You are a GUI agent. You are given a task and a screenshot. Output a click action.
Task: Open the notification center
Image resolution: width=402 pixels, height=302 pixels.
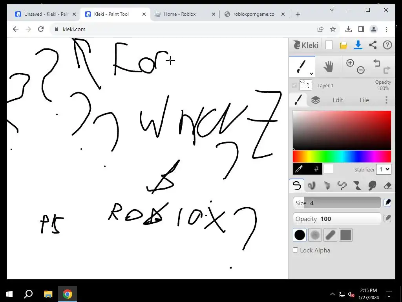pos(389,294)
